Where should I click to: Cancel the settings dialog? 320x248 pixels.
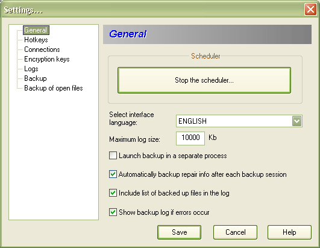tap(235, 232)
